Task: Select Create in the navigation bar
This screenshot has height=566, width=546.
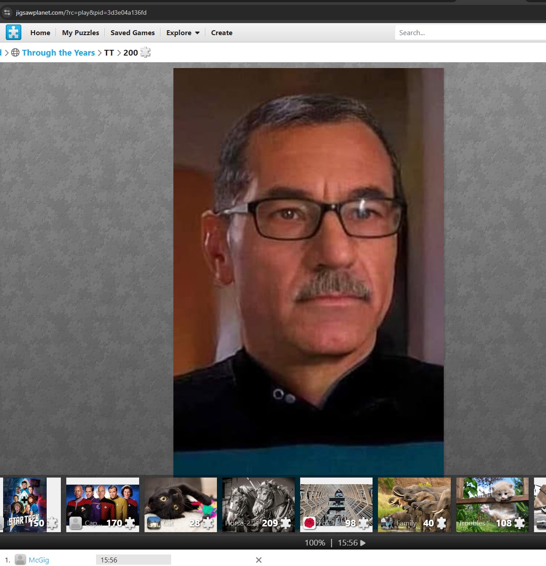Action: coord(222,32)
